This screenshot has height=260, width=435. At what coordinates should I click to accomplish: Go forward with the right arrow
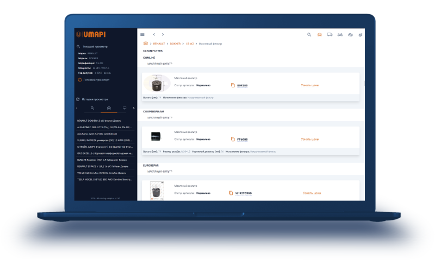pyautogui.click(x=163, y=35)
